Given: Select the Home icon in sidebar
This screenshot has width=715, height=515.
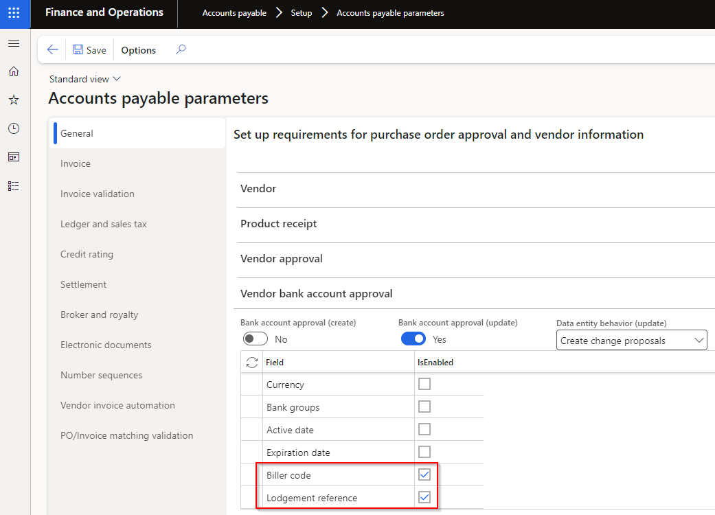Looking at the screenshot, I should (14, 71).
